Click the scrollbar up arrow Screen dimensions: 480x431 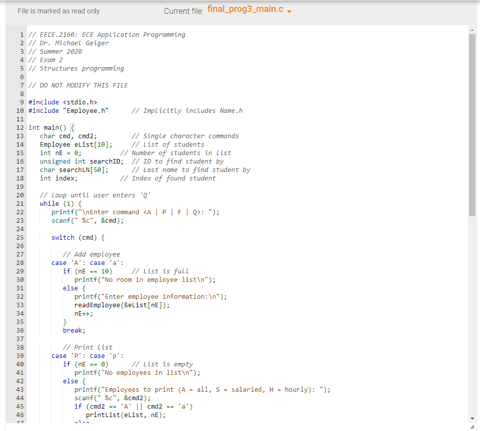tap(473, 30)
